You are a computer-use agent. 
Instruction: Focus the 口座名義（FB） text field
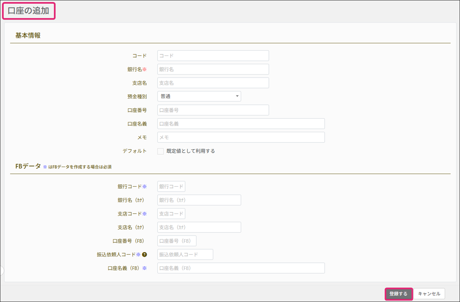point(241,268)
